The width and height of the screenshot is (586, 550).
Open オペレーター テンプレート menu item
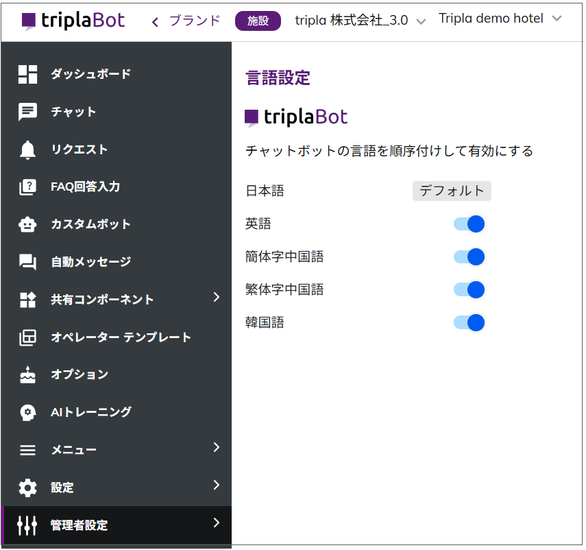(117, 337)
